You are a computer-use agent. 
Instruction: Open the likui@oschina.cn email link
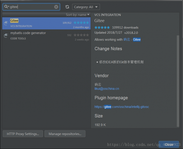point(107,89)
